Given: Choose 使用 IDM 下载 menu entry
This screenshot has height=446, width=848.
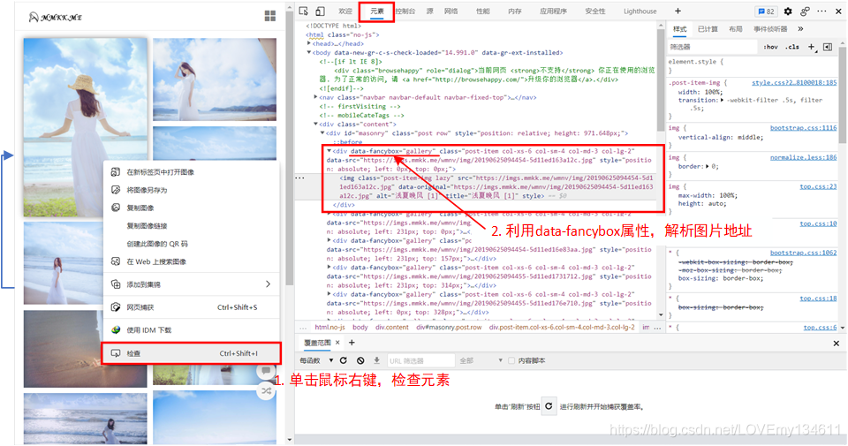Looking at the screenshot, I should [192, 329].
